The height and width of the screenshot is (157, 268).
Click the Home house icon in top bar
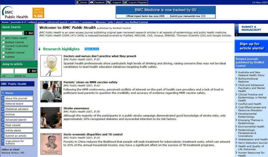click(x=78, y=3)
